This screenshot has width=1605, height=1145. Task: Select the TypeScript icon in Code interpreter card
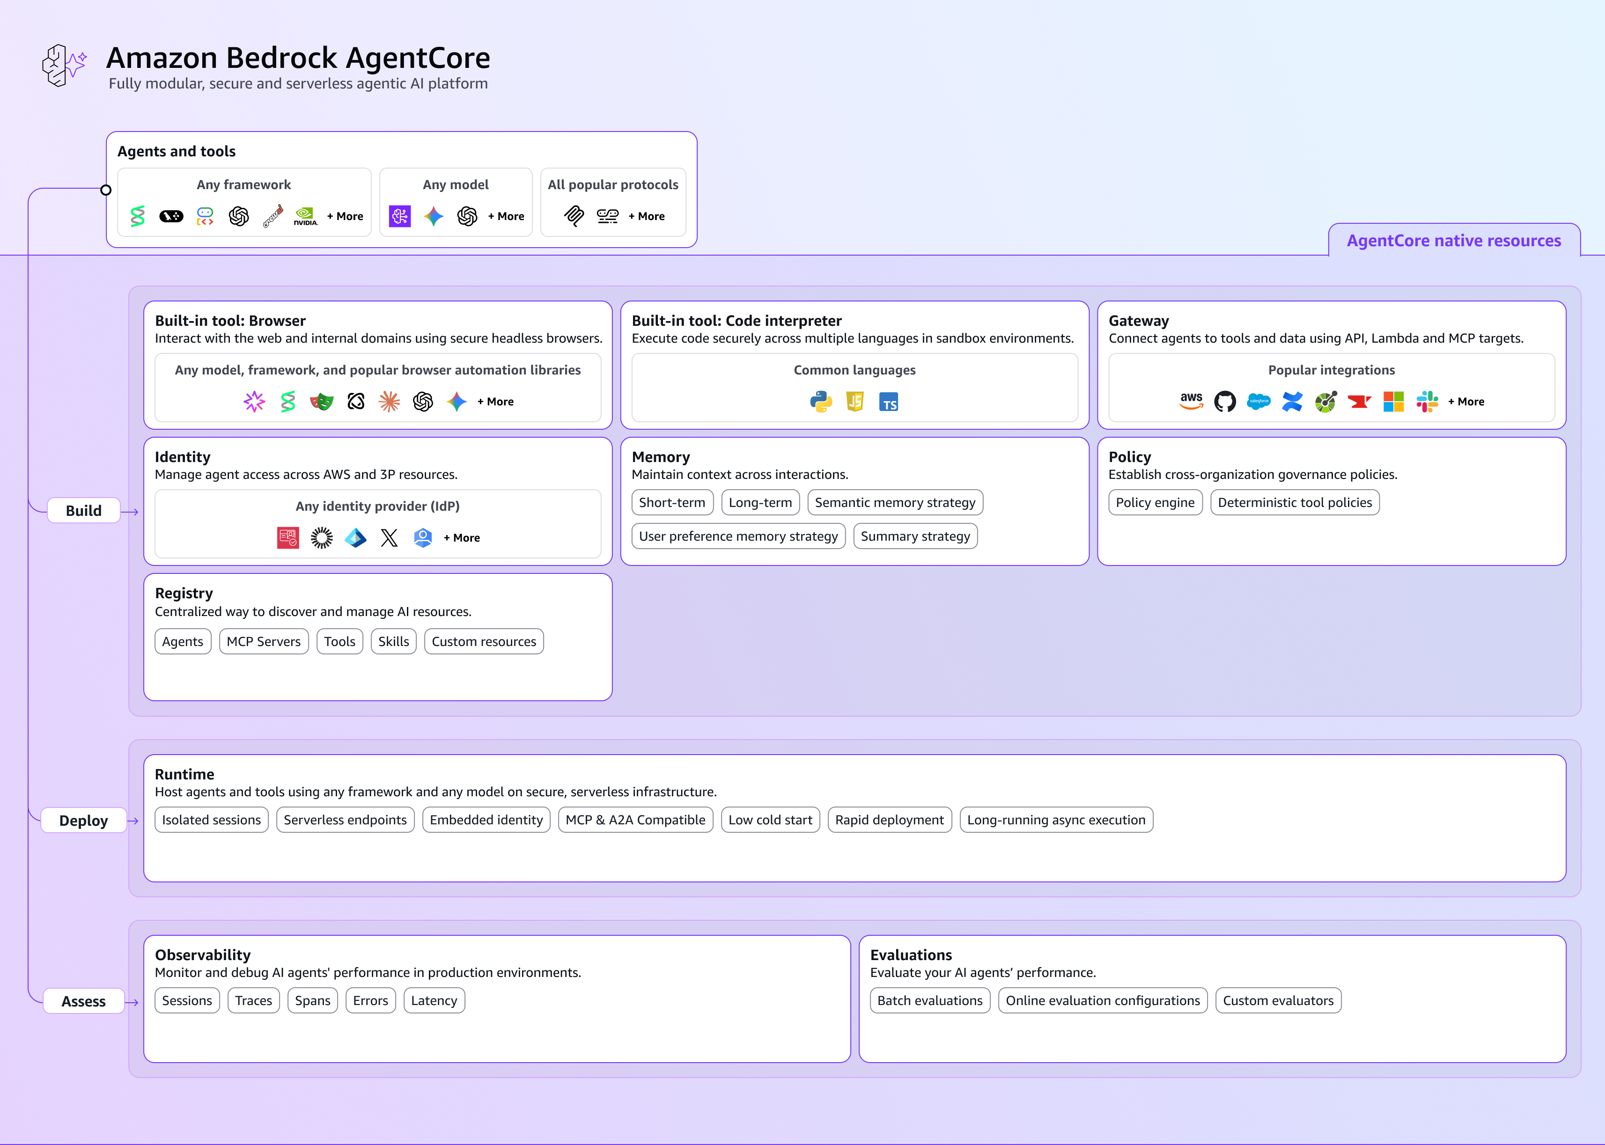pyautogui.click(x=889, y=402)
